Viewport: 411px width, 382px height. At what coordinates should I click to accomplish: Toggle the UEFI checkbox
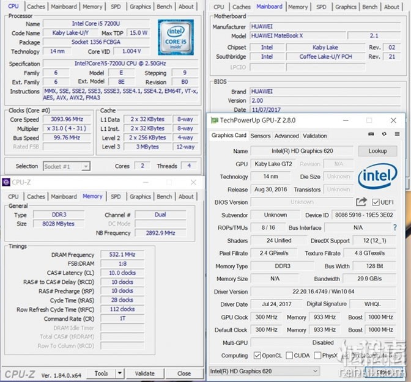tap(376, 202)
